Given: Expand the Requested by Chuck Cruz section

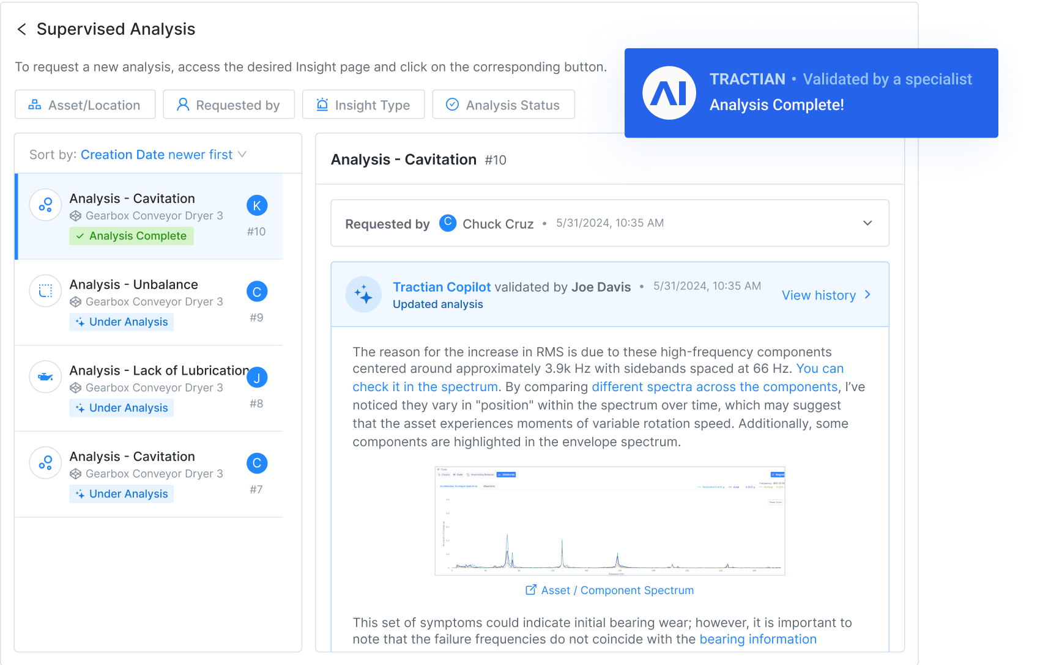Looking at the screenshot, I should [867, 223].
